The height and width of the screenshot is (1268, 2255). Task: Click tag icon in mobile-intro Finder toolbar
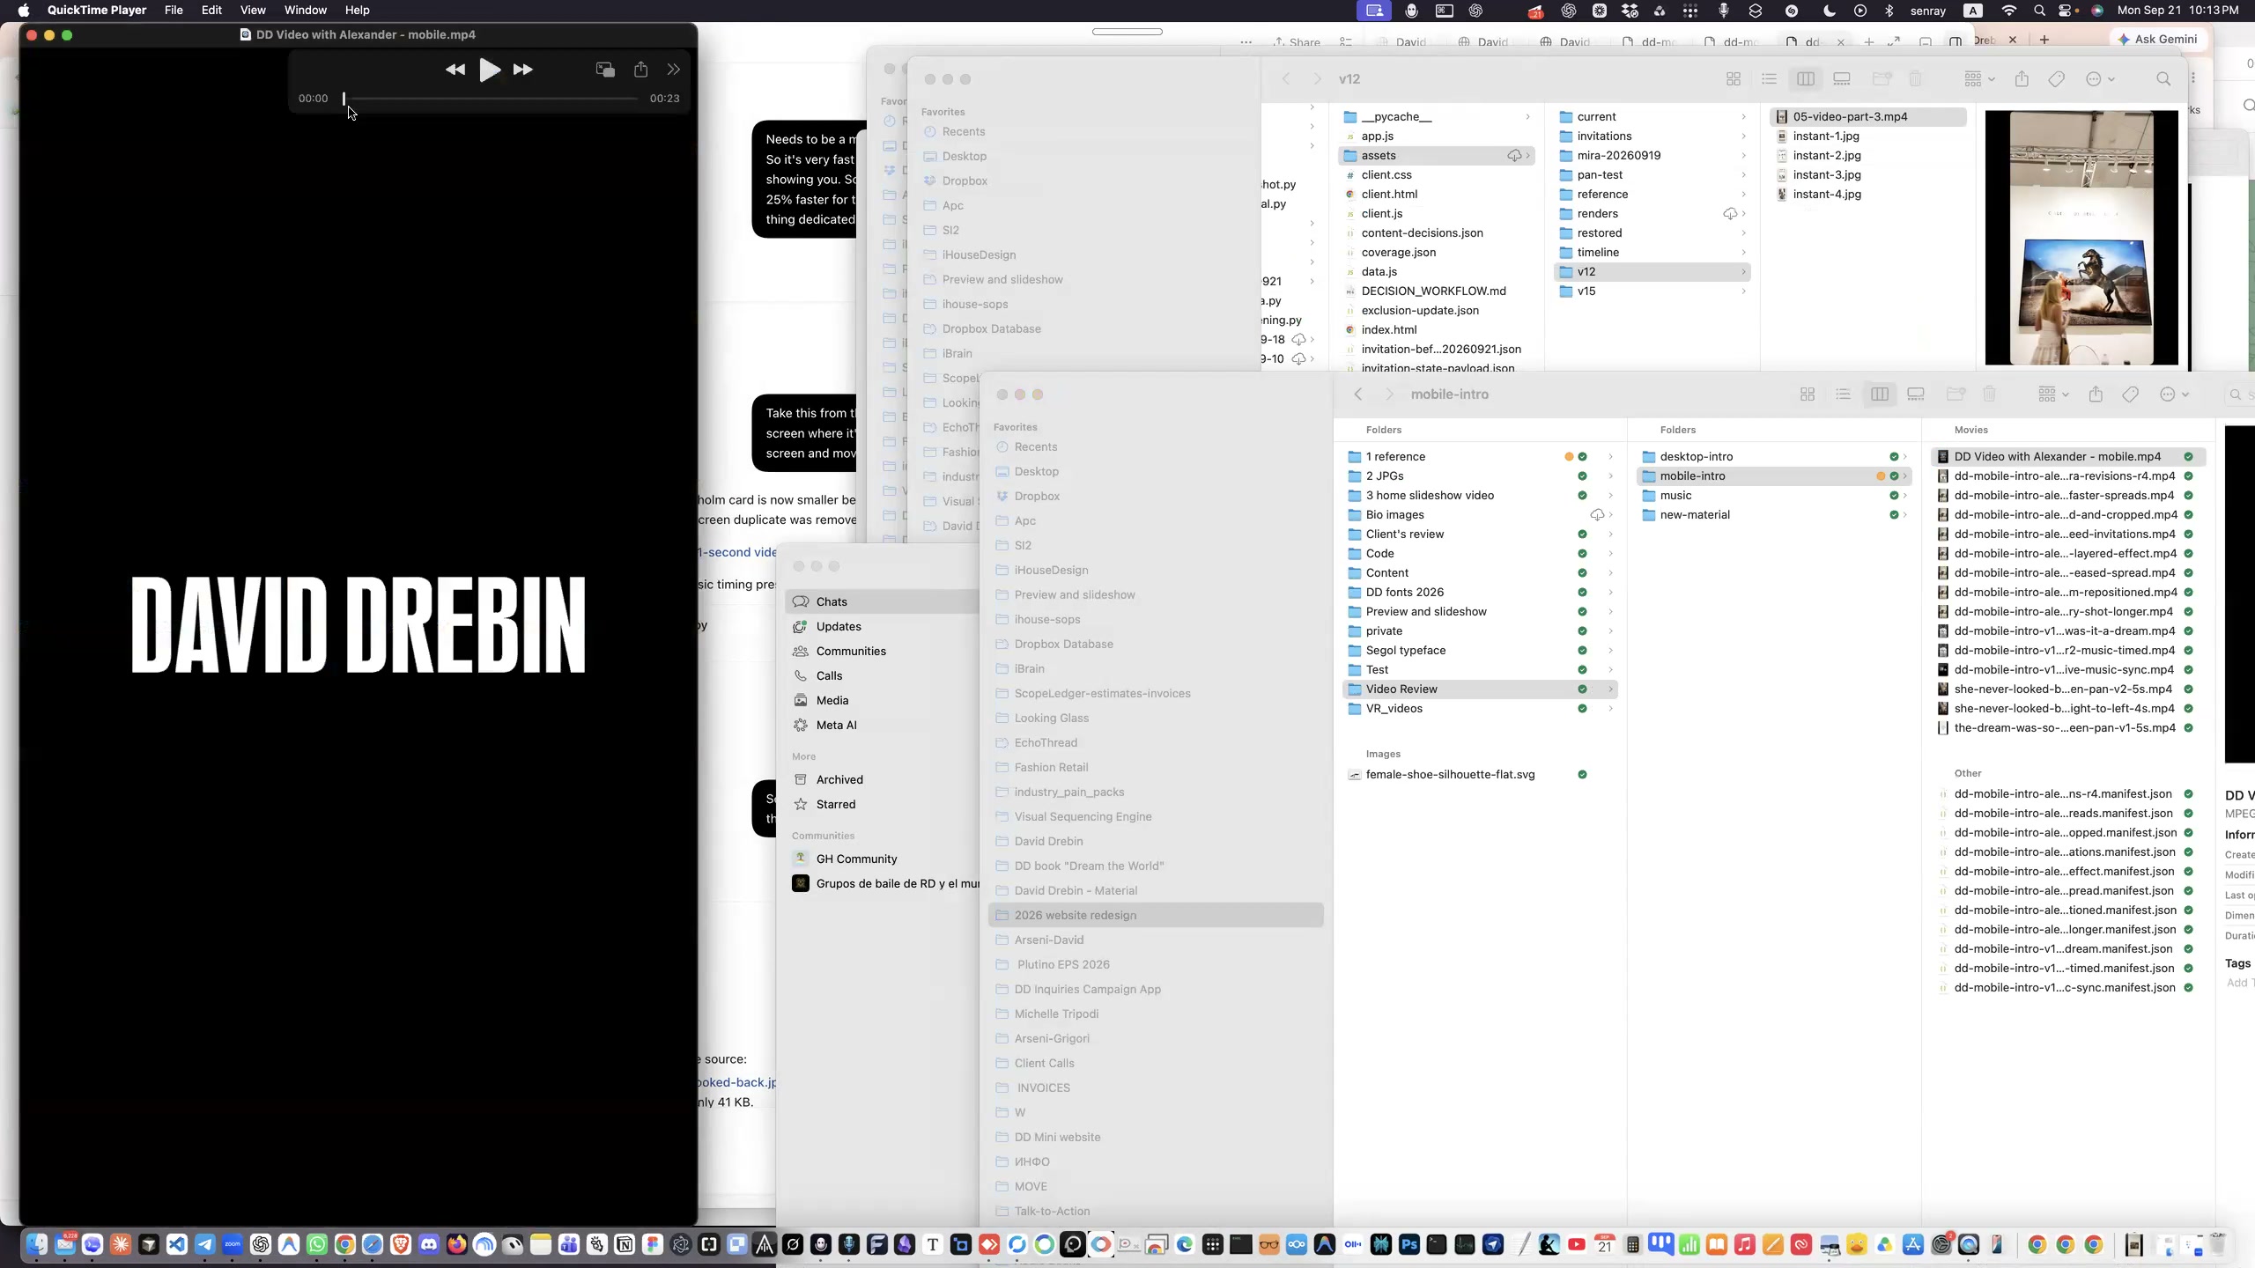click(2131, 394)
